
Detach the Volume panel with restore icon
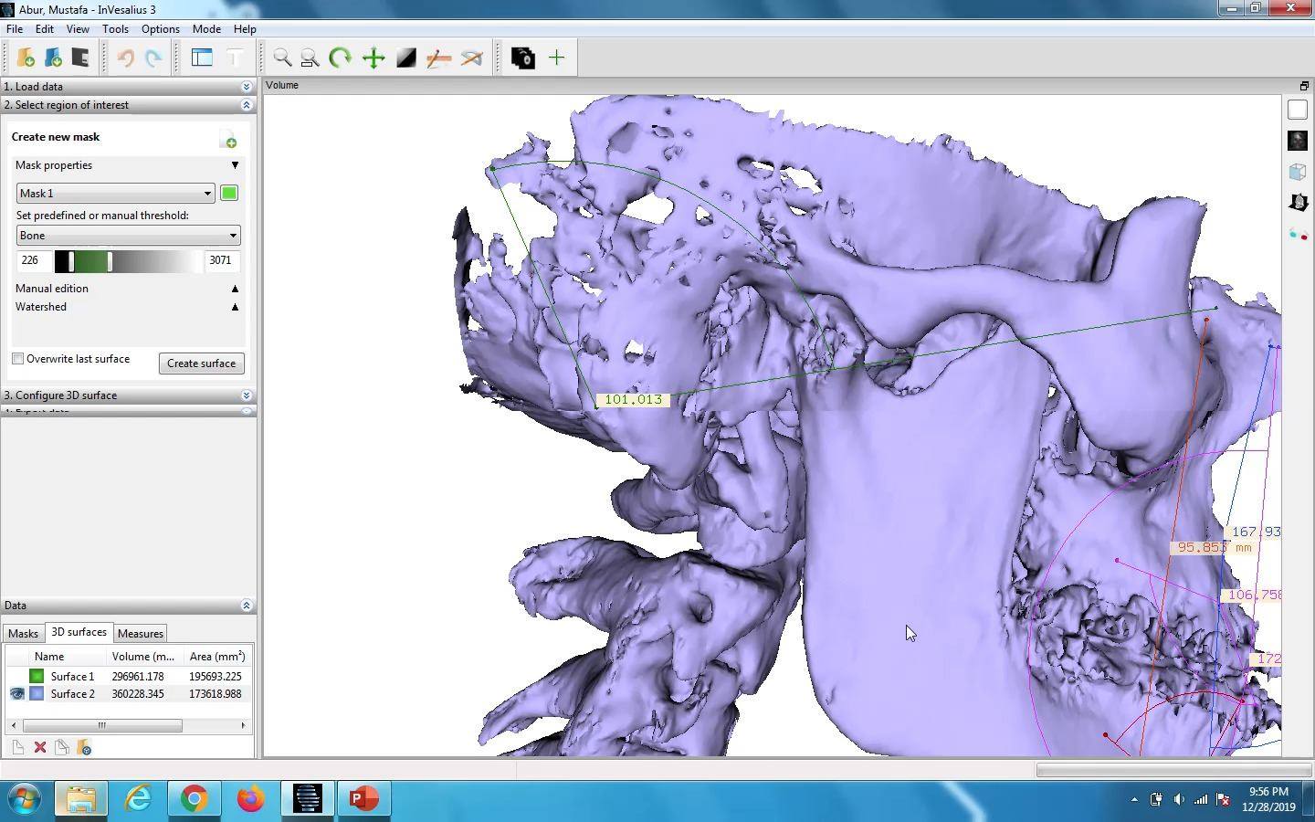click(1304, 86)
